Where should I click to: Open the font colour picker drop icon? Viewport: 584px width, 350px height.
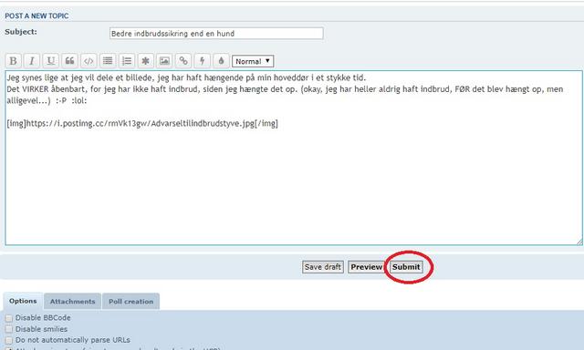tap(221, 61)
